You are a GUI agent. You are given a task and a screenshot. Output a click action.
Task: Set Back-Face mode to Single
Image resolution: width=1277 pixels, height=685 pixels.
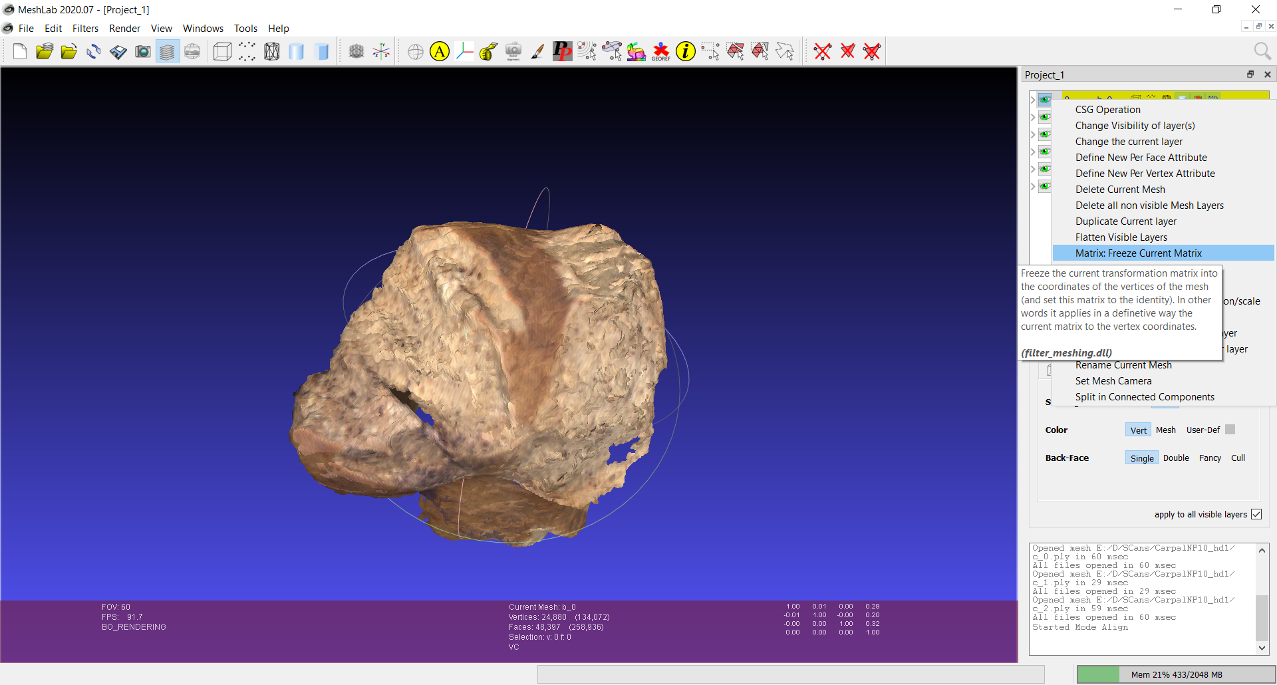click(1142, 458)
